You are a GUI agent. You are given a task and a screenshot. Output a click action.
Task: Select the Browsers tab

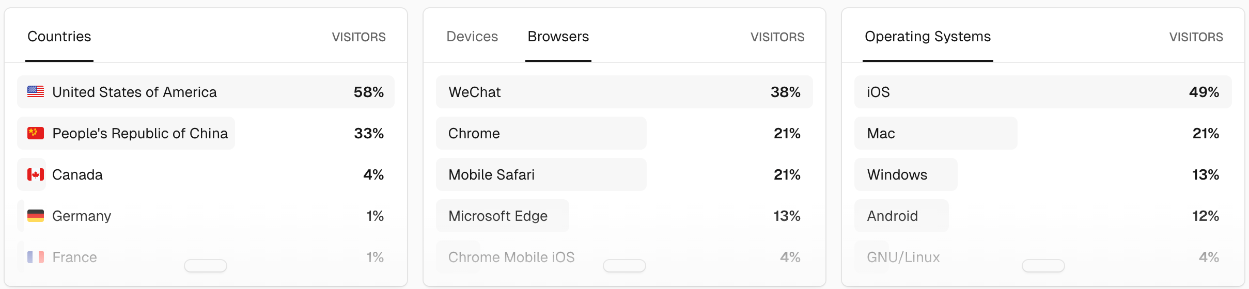tap(558, 37)
